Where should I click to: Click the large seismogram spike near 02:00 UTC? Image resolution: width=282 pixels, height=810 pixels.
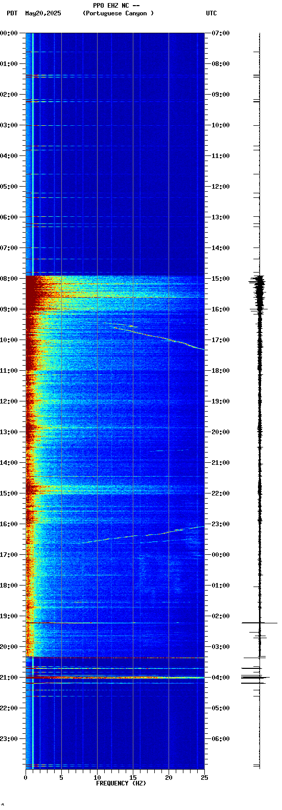pos(260,623)
